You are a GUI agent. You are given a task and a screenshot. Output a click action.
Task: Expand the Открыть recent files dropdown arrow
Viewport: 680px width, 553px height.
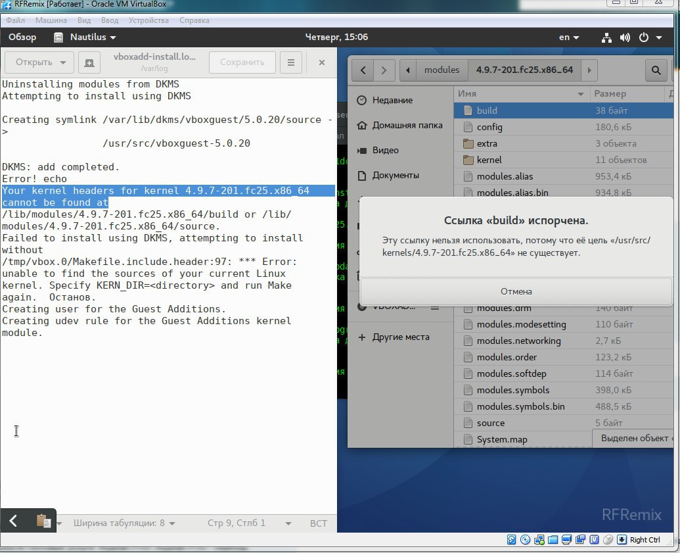(x=63, y=62)
